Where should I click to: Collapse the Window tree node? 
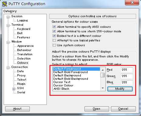(8, 42)
